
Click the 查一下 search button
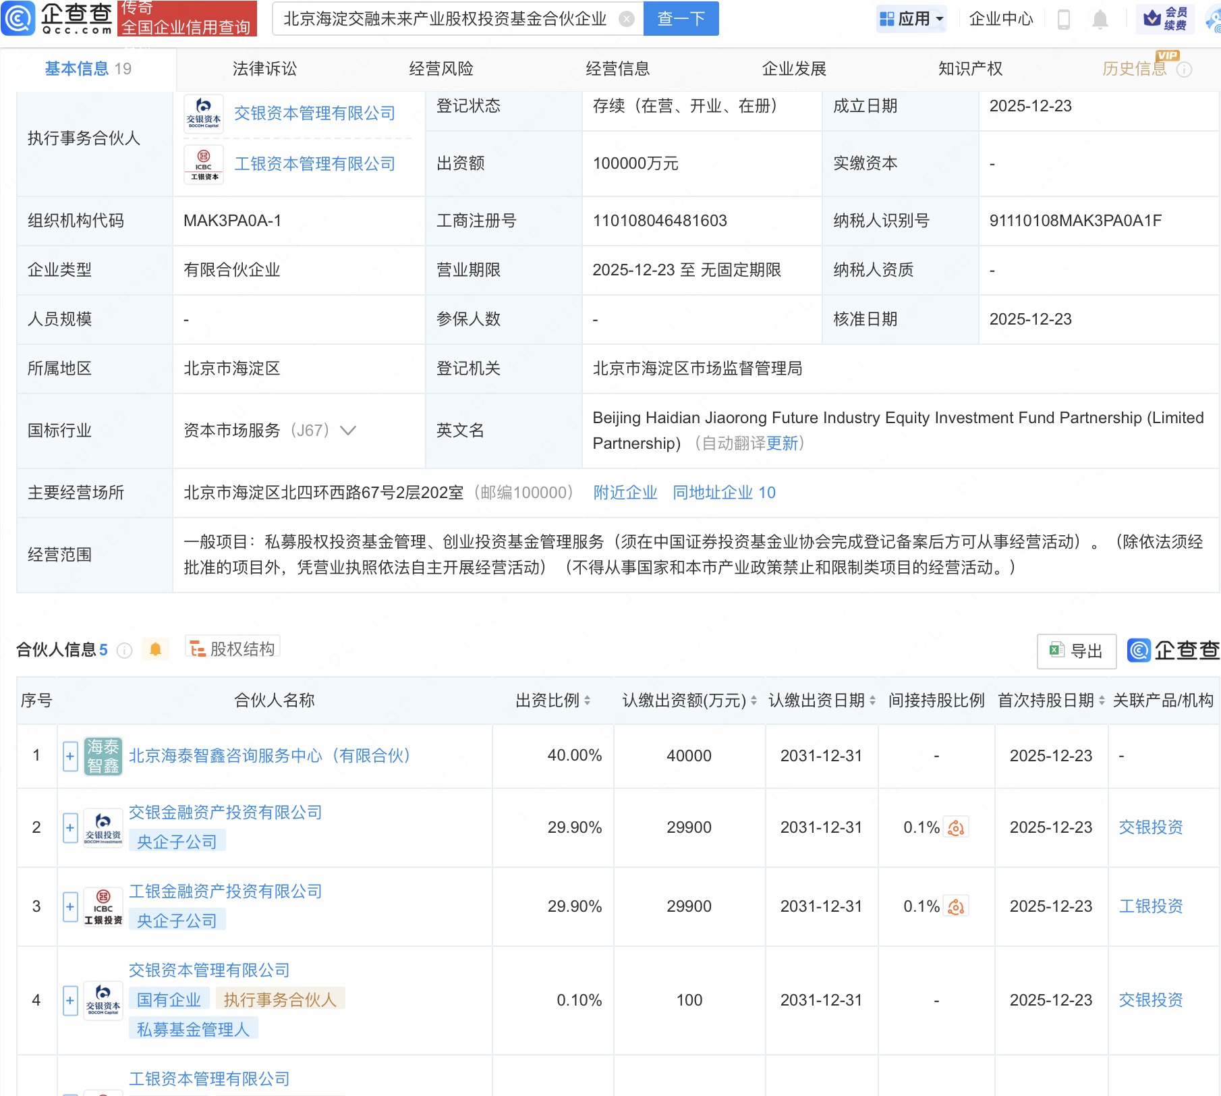tap(680, 19)
